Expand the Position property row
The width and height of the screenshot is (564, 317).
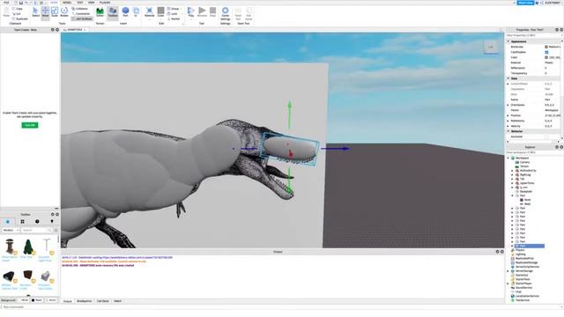[x=508, y=115]
